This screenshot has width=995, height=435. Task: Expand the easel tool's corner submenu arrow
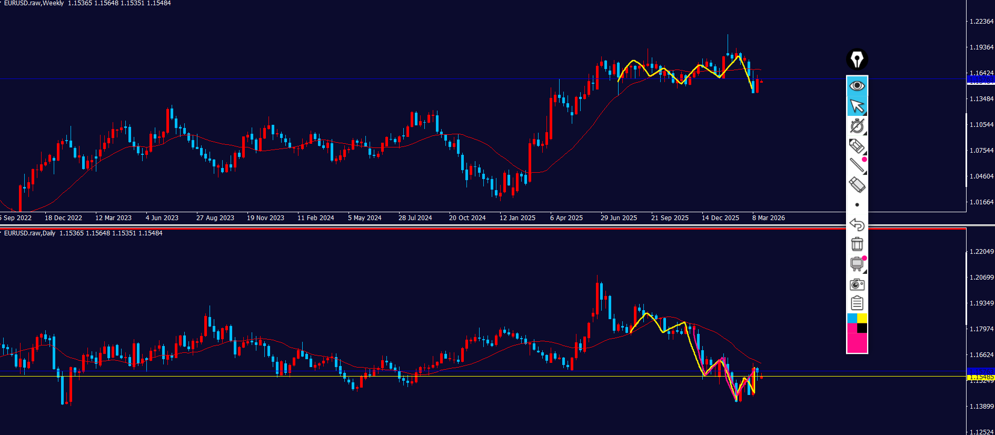click(x=864, y=271)
